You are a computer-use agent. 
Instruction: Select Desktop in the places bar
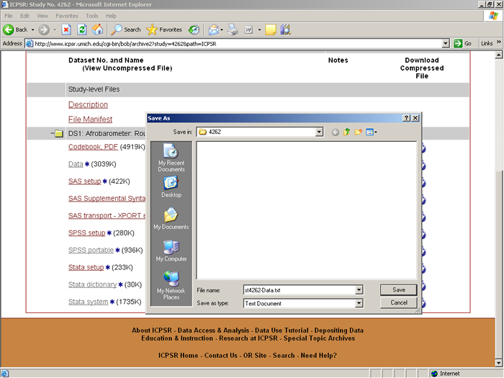click(171, 186)
